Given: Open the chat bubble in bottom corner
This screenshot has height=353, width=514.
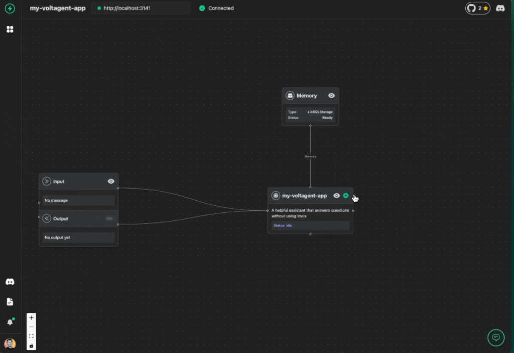Looking at the screenshot, I should click(496, 338).
